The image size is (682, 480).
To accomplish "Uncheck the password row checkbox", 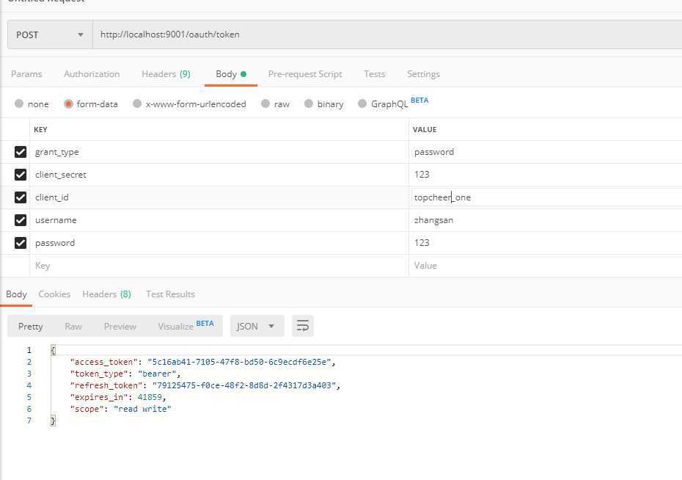I will point(21,242).
